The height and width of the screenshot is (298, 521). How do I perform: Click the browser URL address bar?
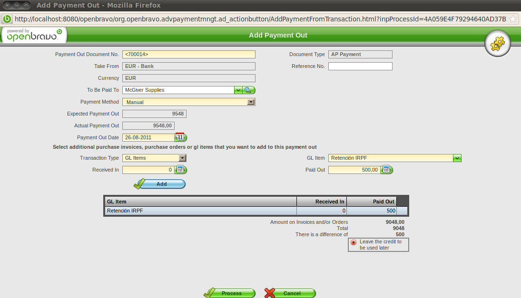click(260, 19)
